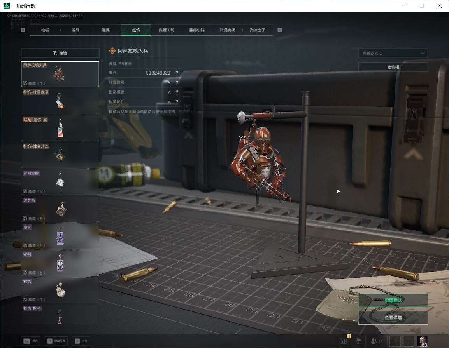Click the H 隐藏界面 button

[56, 341]
